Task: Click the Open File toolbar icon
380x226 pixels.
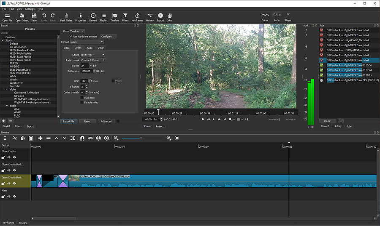Action: click(x=7, y=17)
